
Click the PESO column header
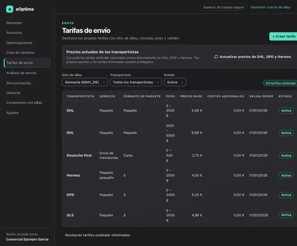[170, 96]
